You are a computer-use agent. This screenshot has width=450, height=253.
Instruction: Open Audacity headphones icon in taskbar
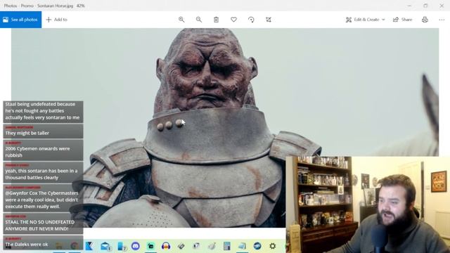tap(166, 246)
